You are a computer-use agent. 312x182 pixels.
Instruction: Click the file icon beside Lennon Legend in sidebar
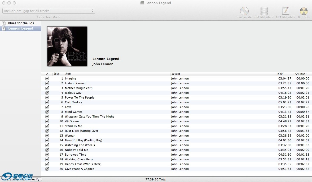(4, 29)
